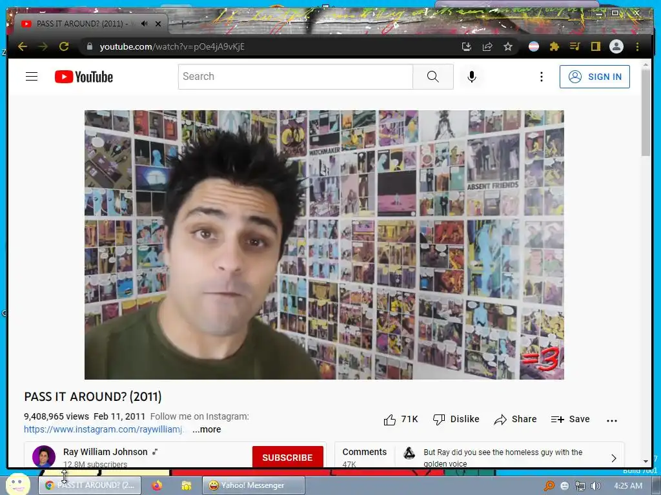The height and width of the screenshot is (495, 661).
Task: Click the browser forward arrow
Action: pyautogui.click(x=43, y=46)
